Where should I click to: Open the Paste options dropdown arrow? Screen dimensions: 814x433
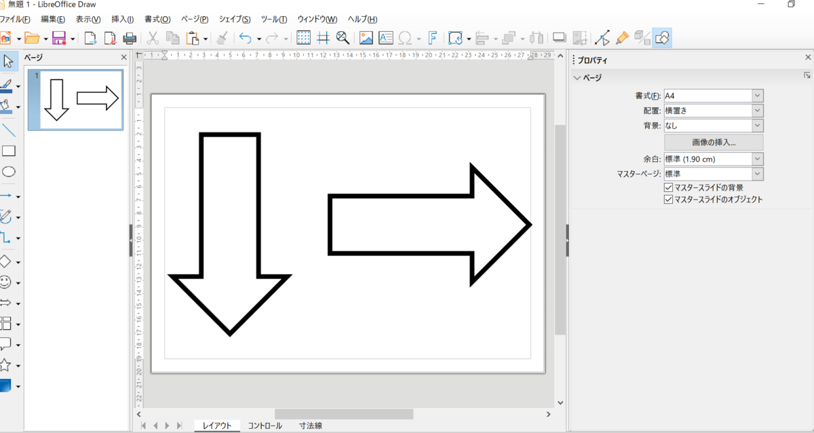pos(206,38)
